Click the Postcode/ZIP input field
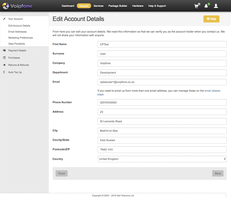 click(x=162, y=149)
